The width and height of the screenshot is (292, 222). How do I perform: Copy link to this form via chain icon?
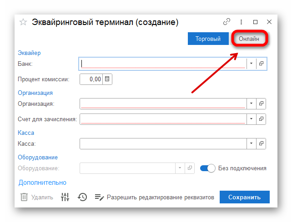(x=227, y=22)
